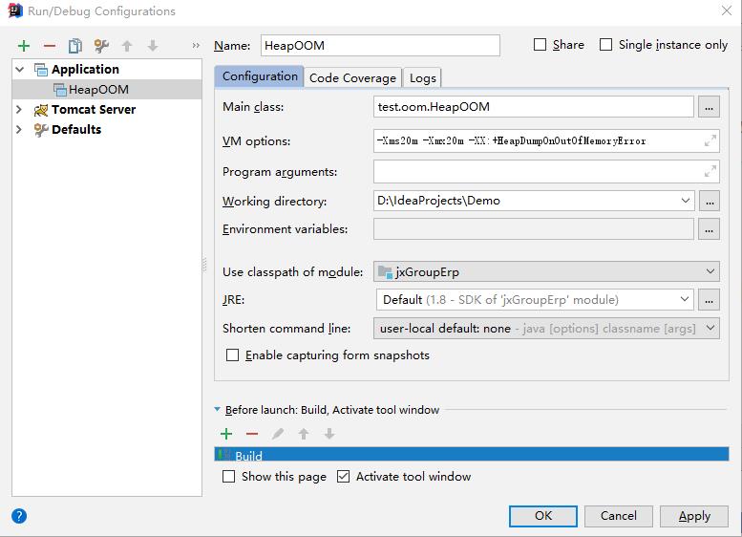Click the VM options text field
The width and height of the screenshot is (742, 537).
[x=546, y=140]
